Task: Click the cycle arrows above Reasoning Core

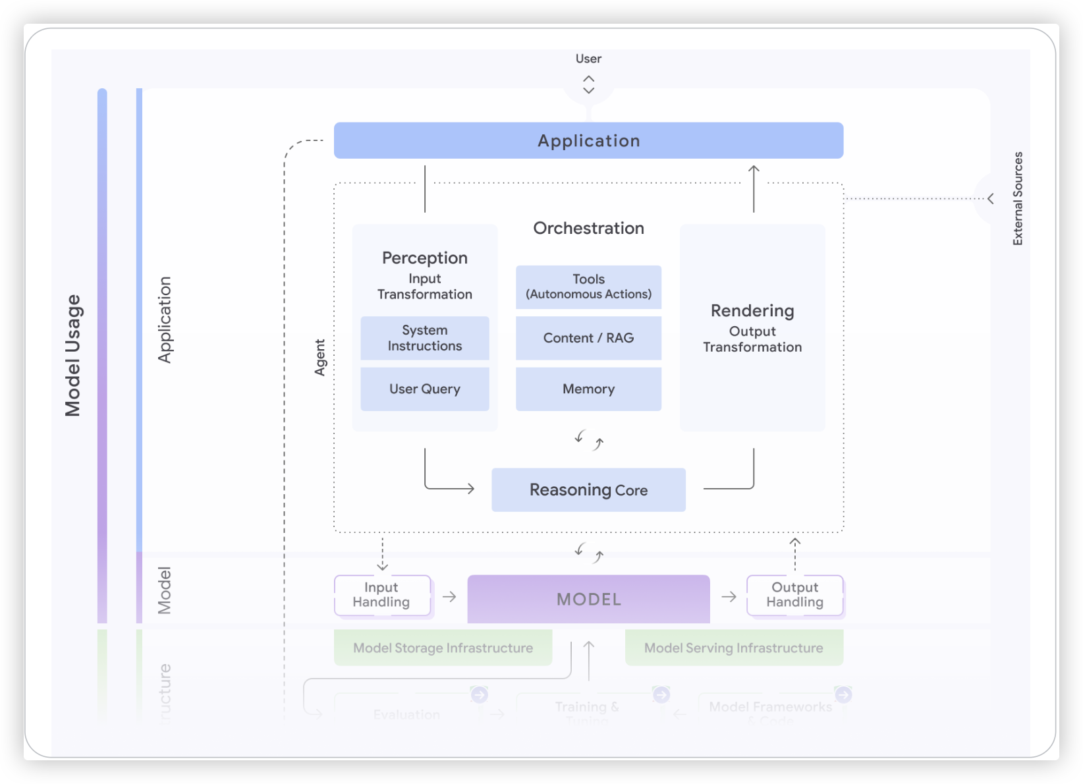Action: (588, 440)
